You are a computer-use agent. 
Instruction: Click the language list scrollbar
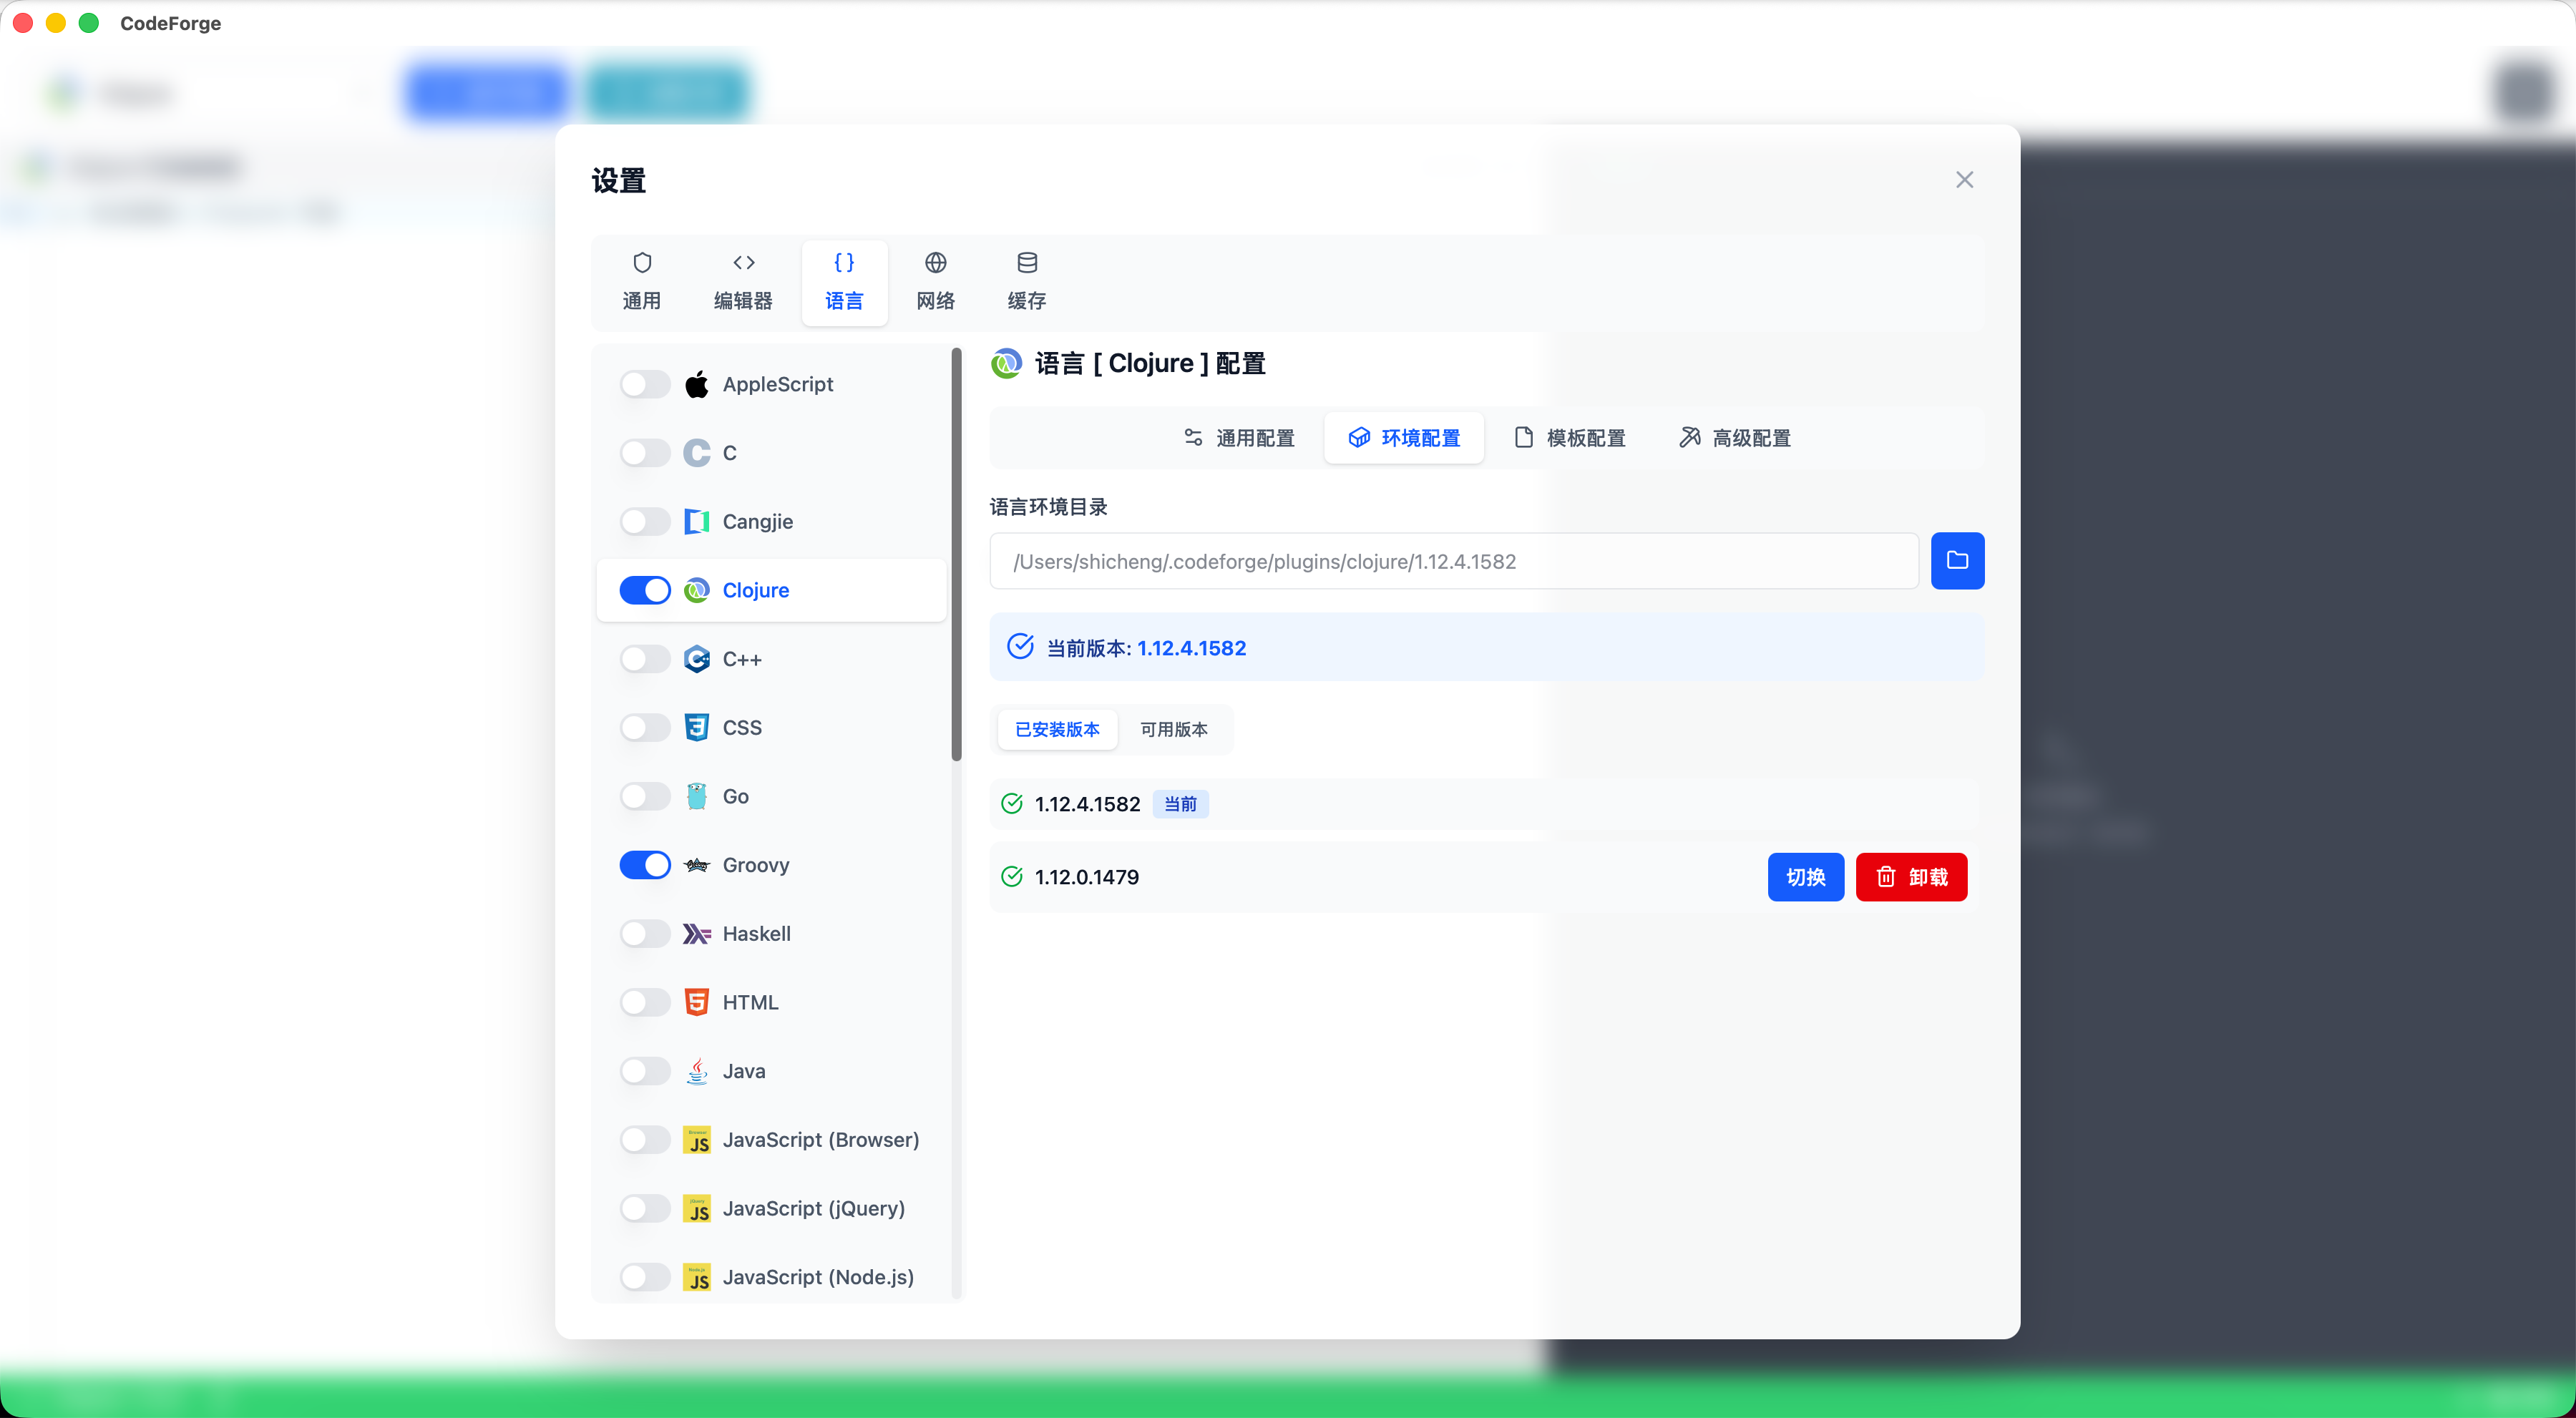[x=956, y=555]
